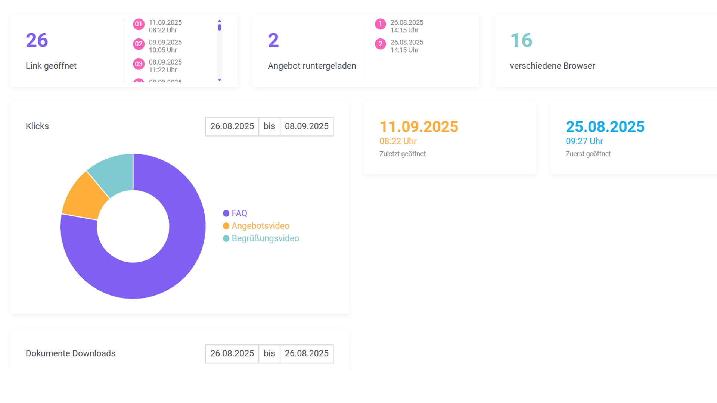Select the 11.09.2025 08:22 Uhr entry
The image size is (717, 403).
pos(165,26)
